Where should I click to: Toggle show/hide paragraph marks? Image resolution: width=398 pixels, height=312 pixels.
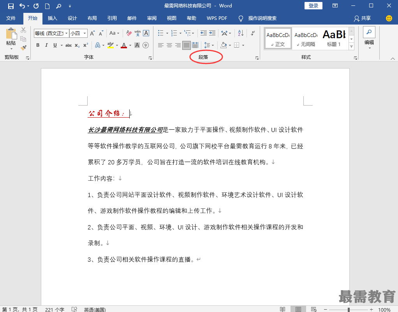click(253, 33)
